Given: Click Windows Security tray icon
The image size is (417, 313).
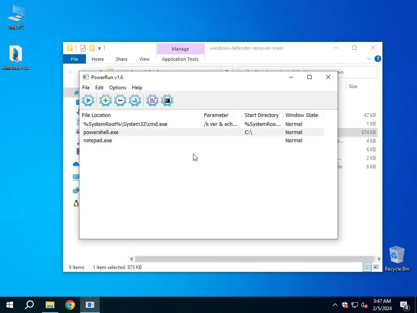Looking at the screenshot, I should click(345, 305).
